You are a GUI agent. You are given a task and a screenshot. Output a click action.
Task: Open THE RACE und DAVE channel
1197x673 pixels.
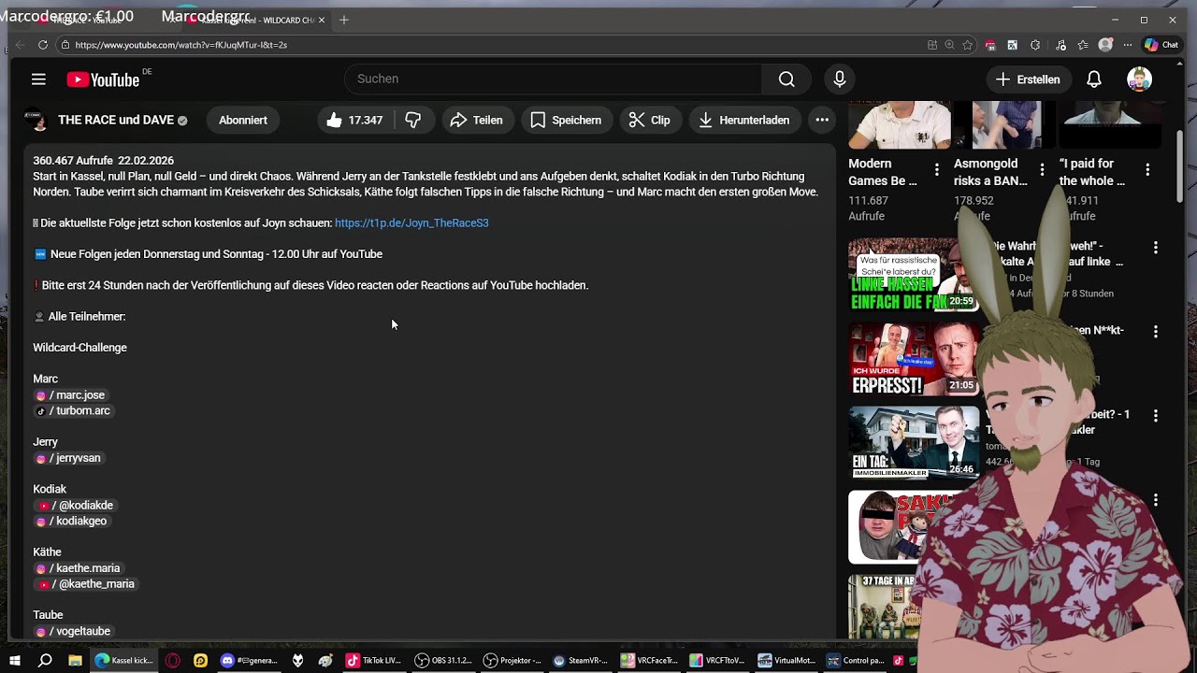click(116, 121)
